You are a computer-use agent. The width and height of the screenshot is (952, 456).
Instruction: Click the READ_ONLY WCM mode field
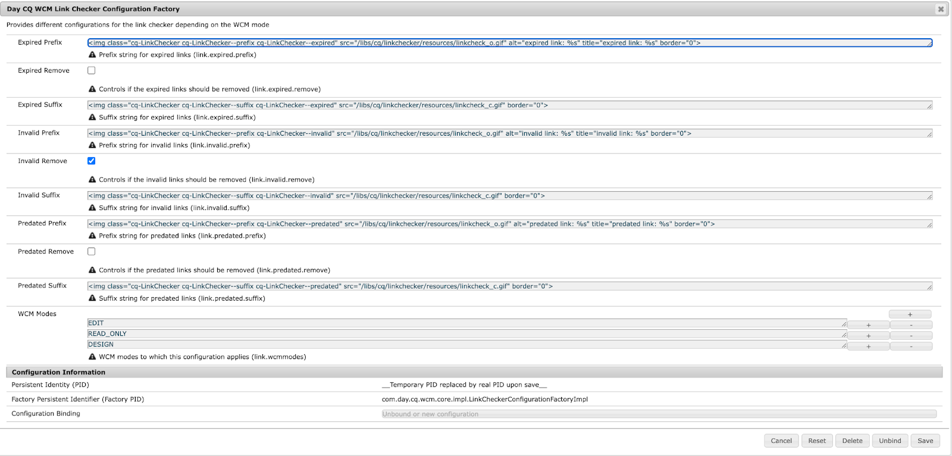pos(467,334)
